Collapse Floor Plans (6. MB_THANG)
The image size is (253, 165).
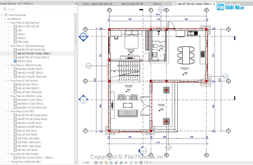coord(8,154)
